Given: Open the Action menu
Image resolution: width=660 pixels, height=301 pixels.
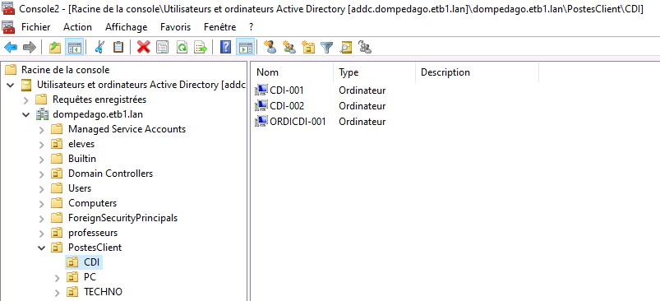Looking at the screenshot, I should tap(77, 27).
